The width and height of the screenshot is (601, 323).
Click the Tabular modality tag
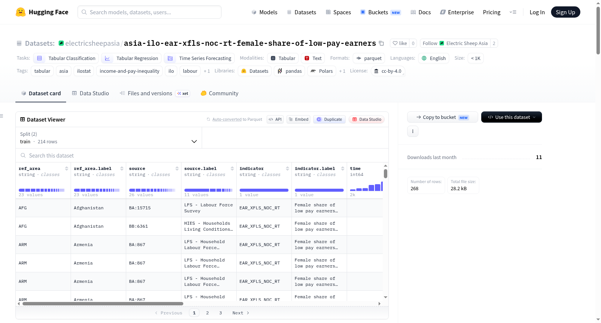(x=283, y=58)
